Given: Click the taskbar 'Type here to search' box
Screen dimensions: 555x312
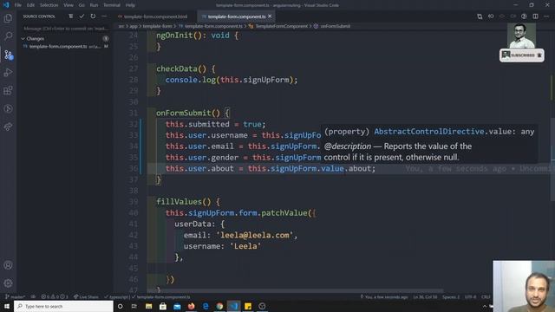Looking at the screenshot, I should [63, 306].
